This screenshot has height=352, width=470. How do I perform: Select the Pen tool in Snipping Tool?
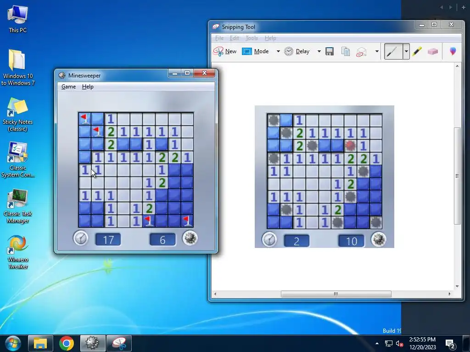(393, 51)
